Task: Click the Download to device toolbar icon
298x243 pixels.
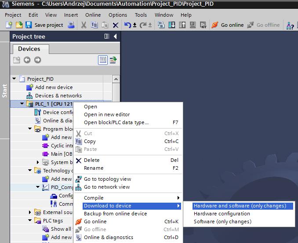Action: [x=172, y=25]
